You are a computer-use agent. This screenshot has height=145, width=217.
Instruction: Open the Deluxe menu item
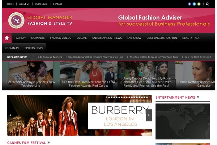(82, 38)
